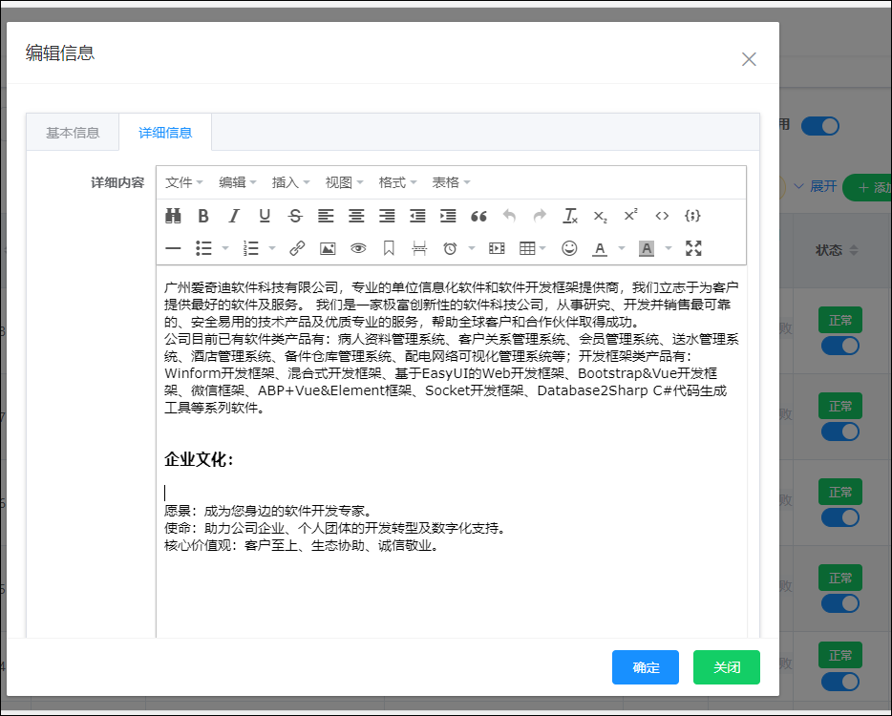Toggle the top blue switch in background page
The width and height of the screenshot is (892, 716).
click(x=819, y=126)
